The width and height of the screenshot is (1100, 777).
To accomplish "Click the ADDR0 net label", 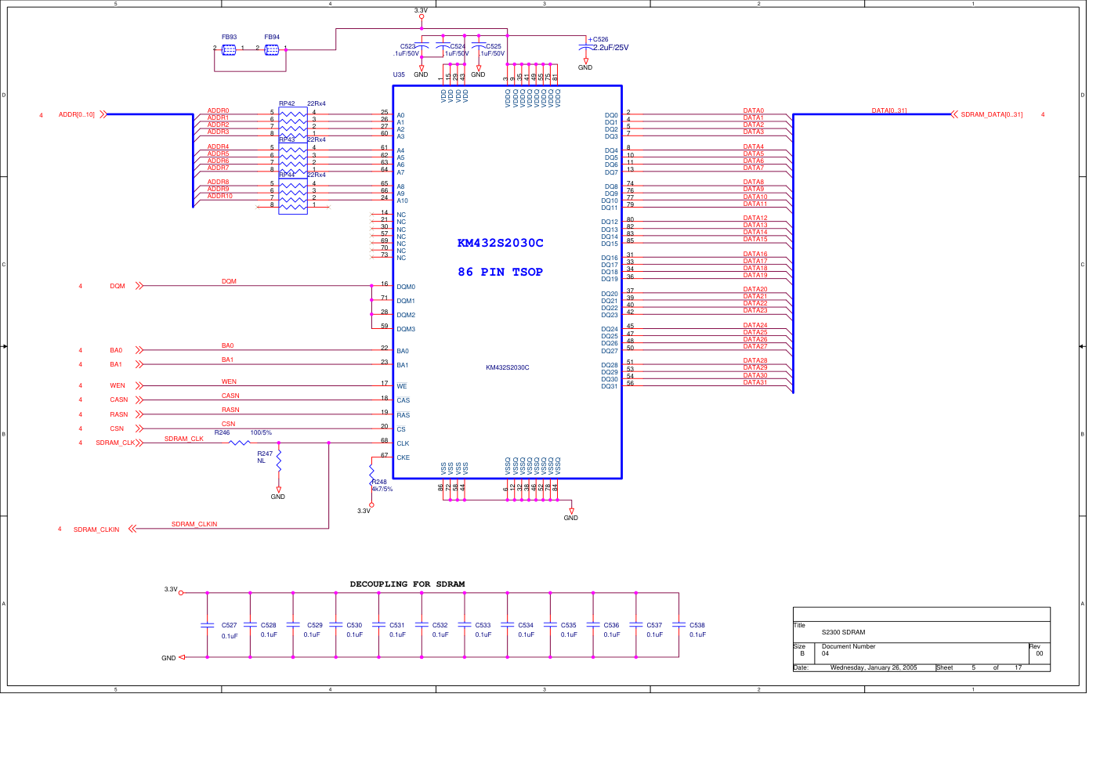I will (x=218, y=111).
